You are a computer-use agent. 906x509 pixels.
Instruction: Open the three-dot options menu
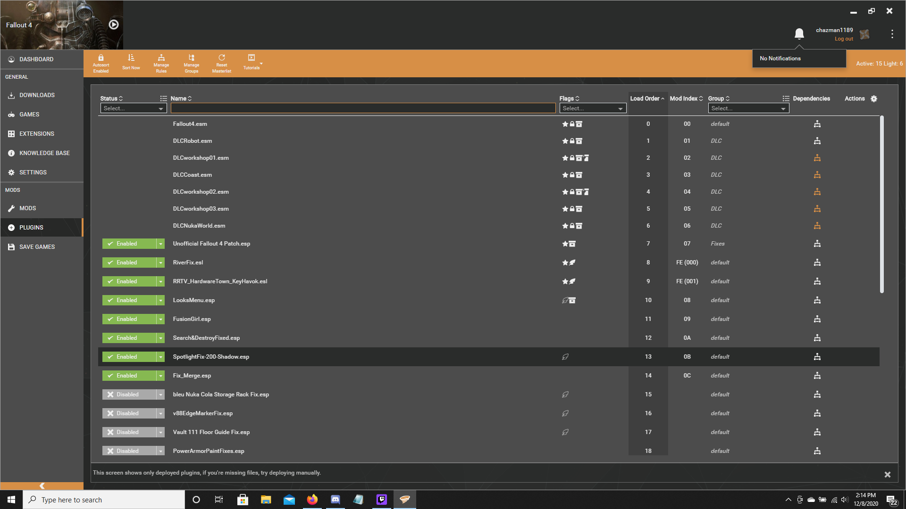[x=892, y=34]
